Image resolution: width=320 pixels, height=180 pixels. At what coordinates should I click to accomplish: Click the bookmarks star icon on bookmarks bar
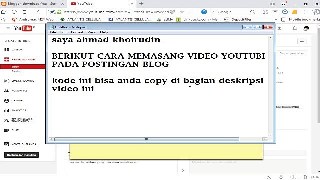(x=3, y=20)
